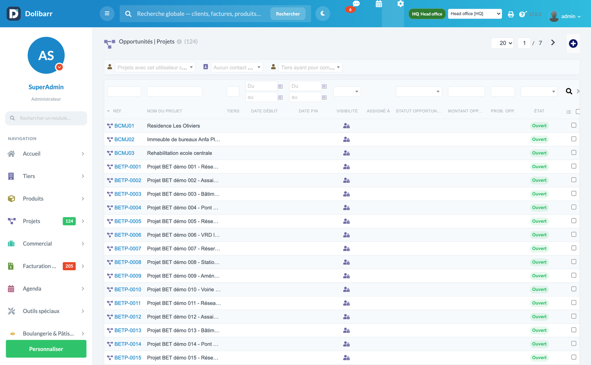Click the Rechercher button
This screenshot has height=365, width=591.
[288, 13]
